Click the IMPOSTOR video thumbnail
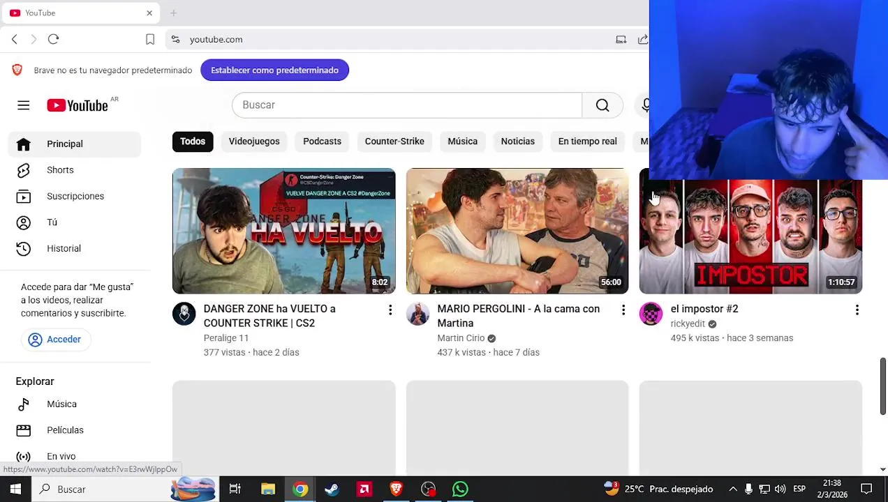This screenshot has height=502, width=888. 750,237
